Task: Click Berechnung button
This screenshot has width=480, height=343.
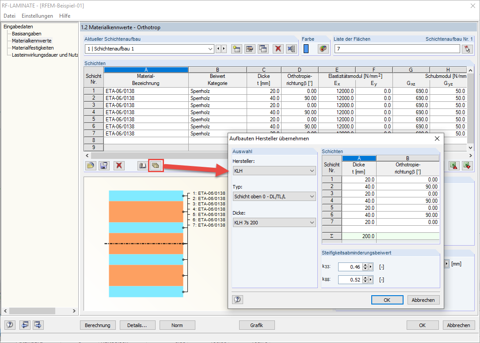Action: coord(98,325)
